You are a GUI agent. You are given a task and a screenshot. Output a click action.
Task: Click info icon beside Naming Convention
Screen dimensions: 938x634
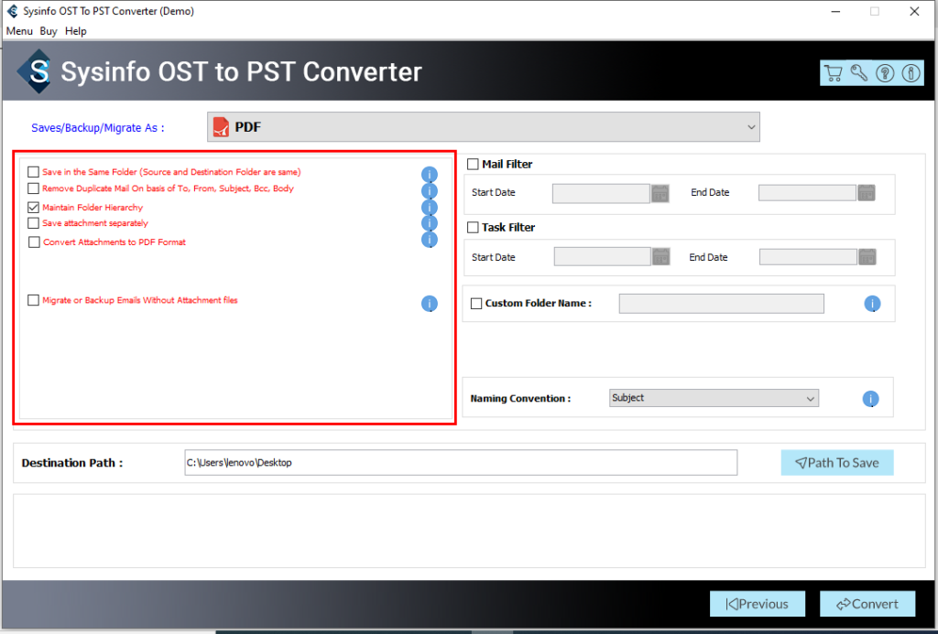point(871,399)
